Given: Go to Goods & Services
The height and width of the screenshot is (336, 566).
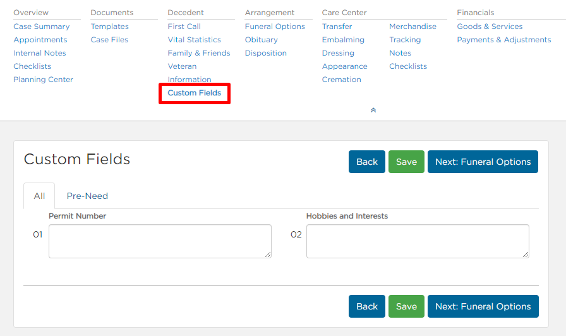Looking at the screenshot, I should click(490, 27).
